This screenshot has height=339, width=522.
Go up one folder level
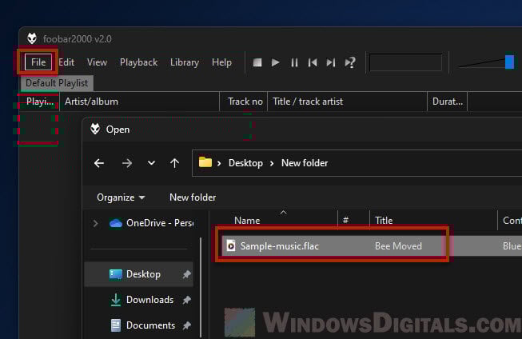point(174,163)
